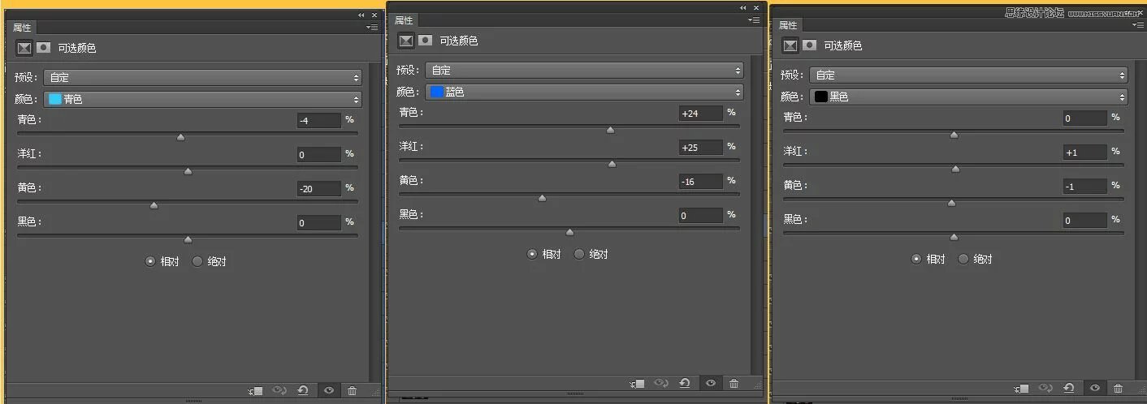
Task: Collapse the Blue panel with double-arrow icon
Action: click(743, 8)
